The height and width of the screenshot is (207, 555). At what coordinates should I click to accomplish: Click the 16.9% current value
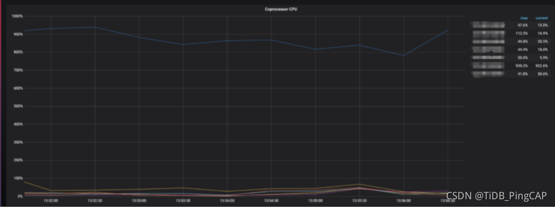(543, 33)
